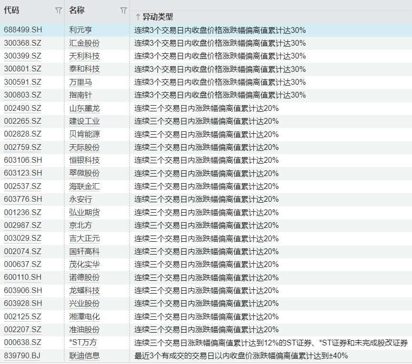Select the ±40% deviation text for 联迪信息
The image size is (412, 364).
tap(241, 356)
